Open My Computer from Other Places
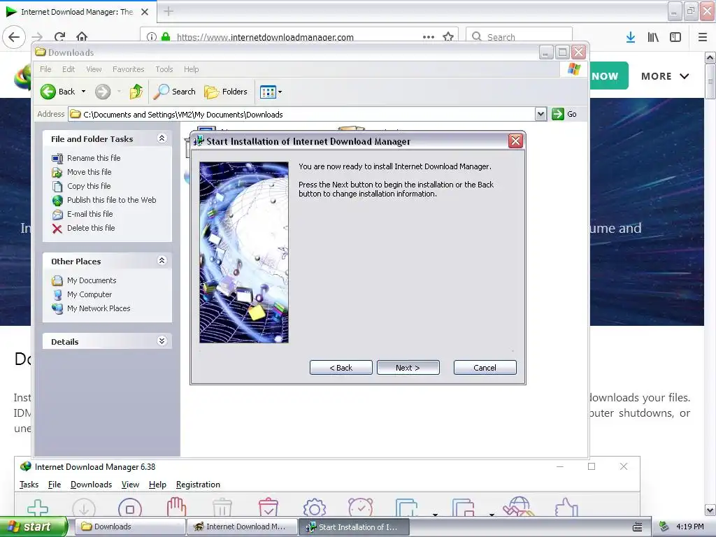Screen dimensions: 716x537 pyautogui.click(x=89, y=294)
